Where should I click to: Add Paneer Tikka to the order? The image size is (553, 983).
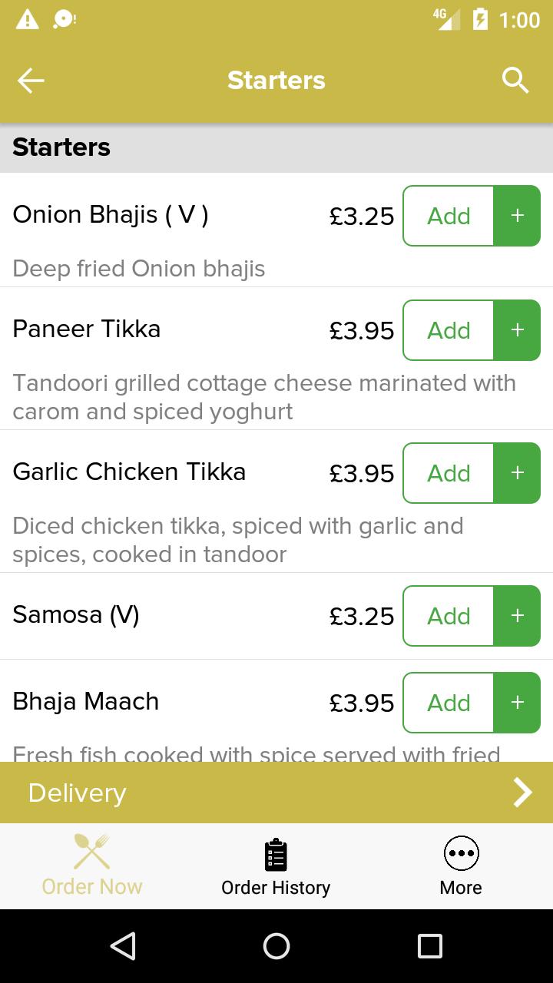[x=449, y=330]
